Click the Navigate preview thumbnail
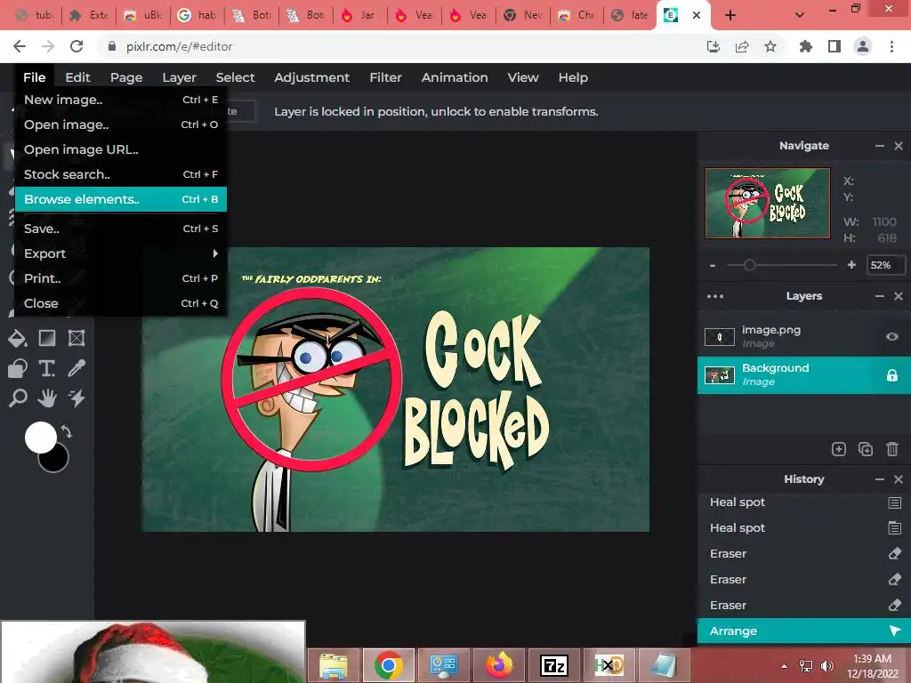The width and height of the screenshot is (911, 683). pyautogui.click(x=768, y=204)
